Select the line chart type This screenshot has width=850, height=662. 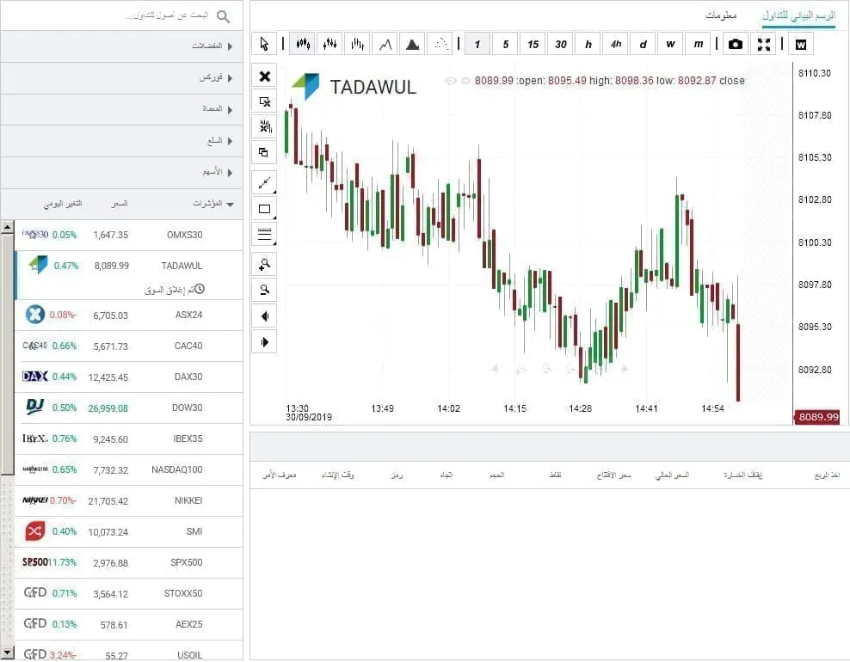point(385,43)
